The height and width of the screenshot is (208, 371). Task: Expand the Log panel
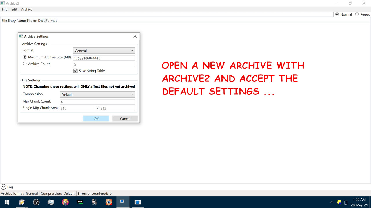pos(3,187)
